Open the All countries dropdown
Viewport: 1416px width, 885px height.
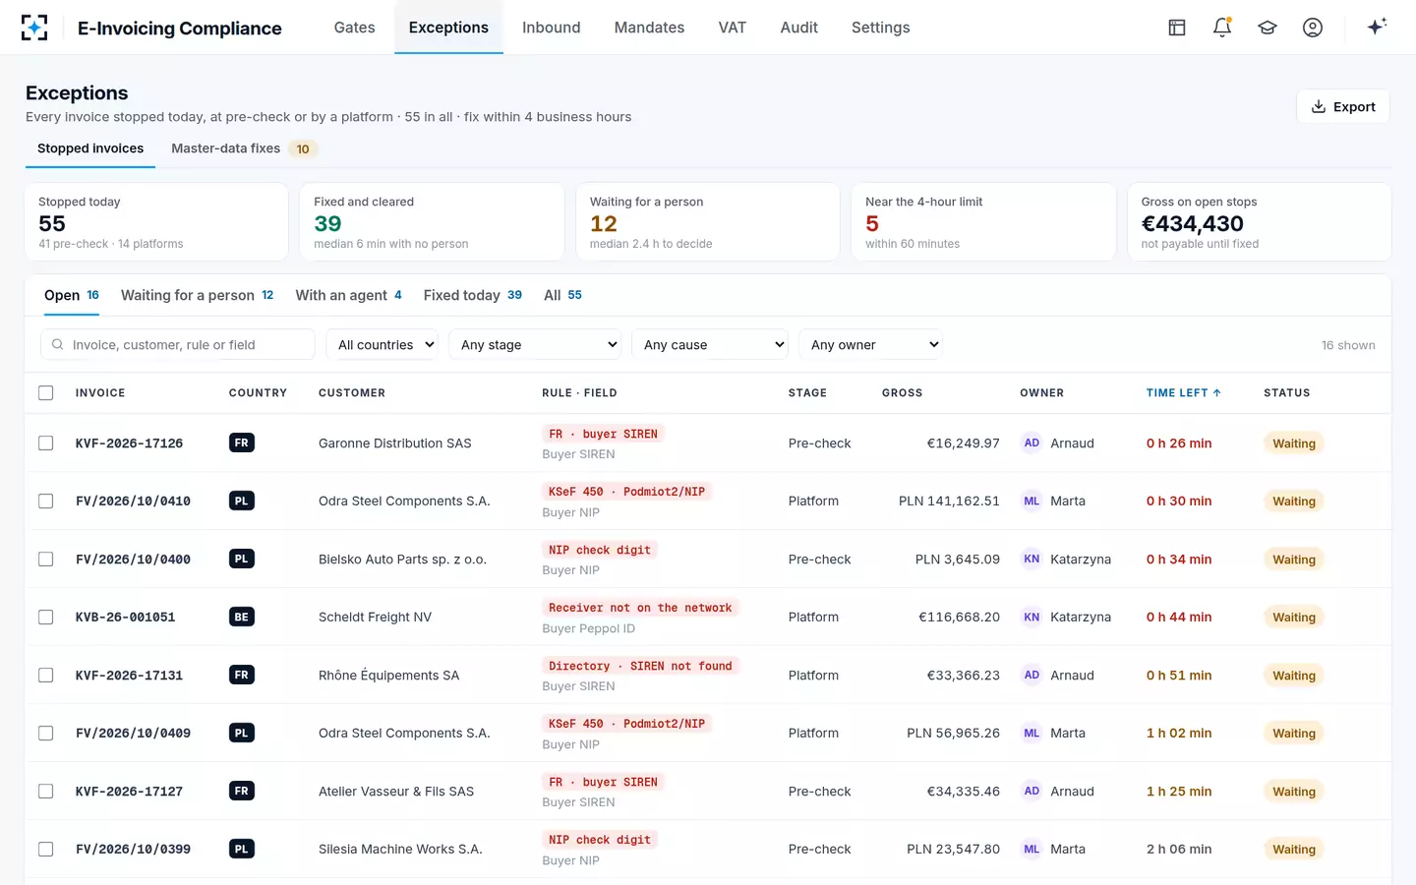(383, 344)
